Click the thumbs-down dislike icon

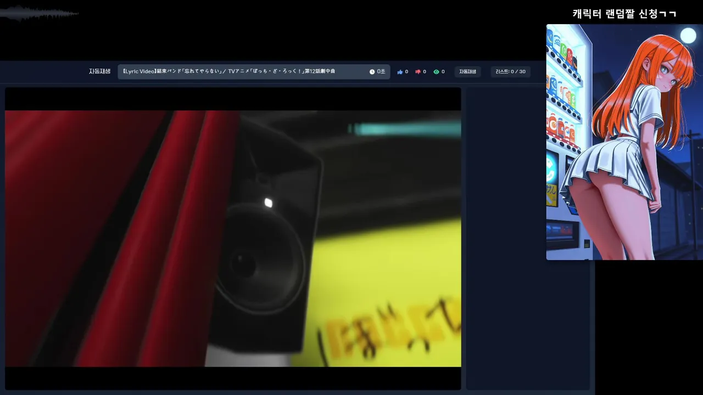[x=418, y=72]
